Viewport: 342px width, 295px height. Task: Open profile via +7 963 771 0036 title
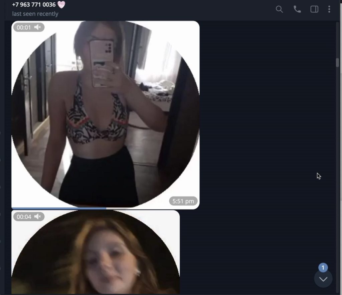(34, 5)
